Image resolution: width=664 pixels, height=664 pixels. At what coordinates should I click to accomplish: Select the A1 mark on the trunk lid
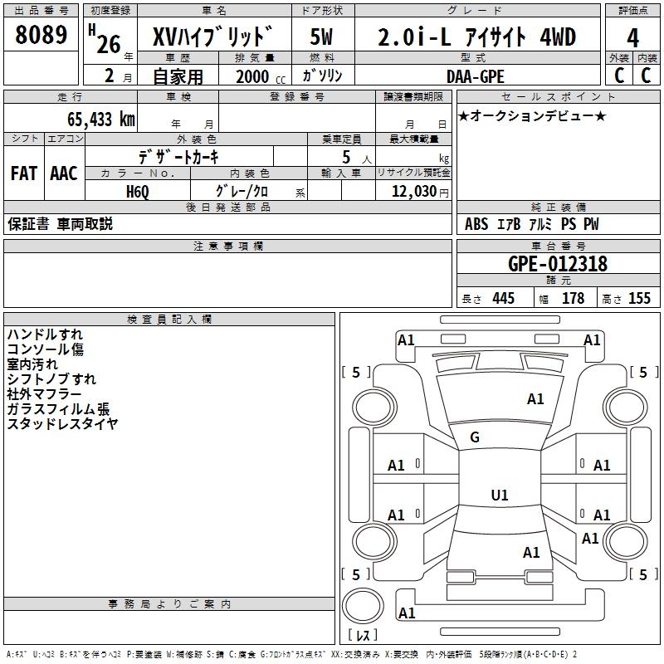click(x=531, y=553)
